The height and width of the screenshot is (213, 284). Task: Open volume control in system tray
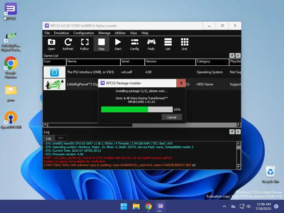pyautogui.click(x=248, y=206)
